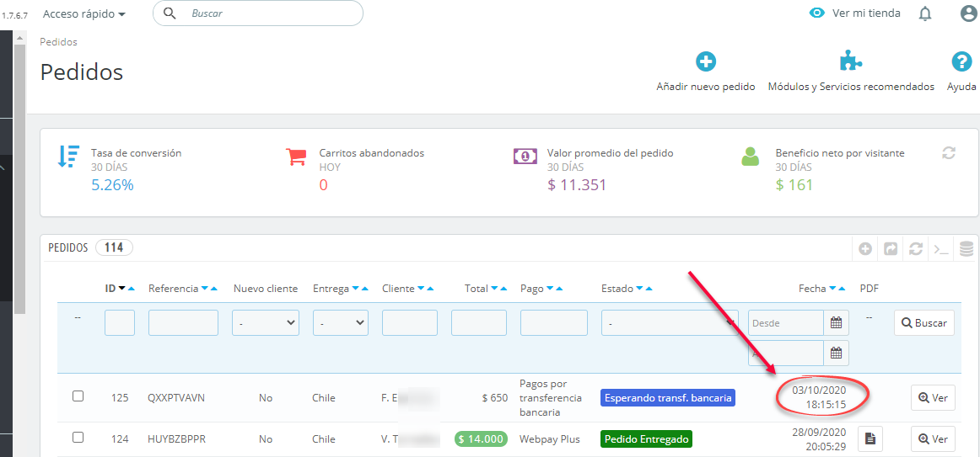
Task: Open the user profile avatar menu
Action: [x=967, y=13]
